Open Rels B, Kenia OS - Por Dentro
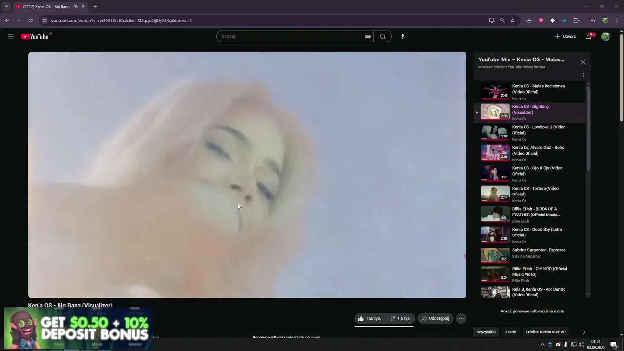624x351 pixels. click(x=531, y=292)
